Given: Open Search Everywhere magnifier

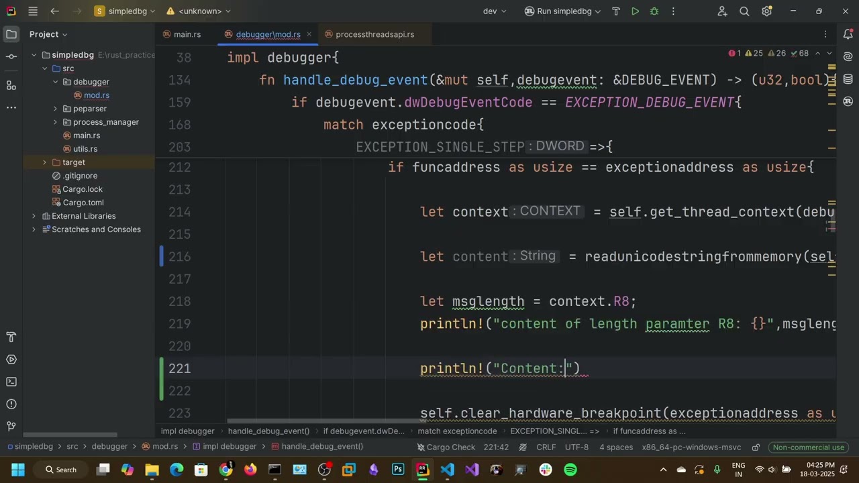Looking at the screenshot, I should coord(744,11).
